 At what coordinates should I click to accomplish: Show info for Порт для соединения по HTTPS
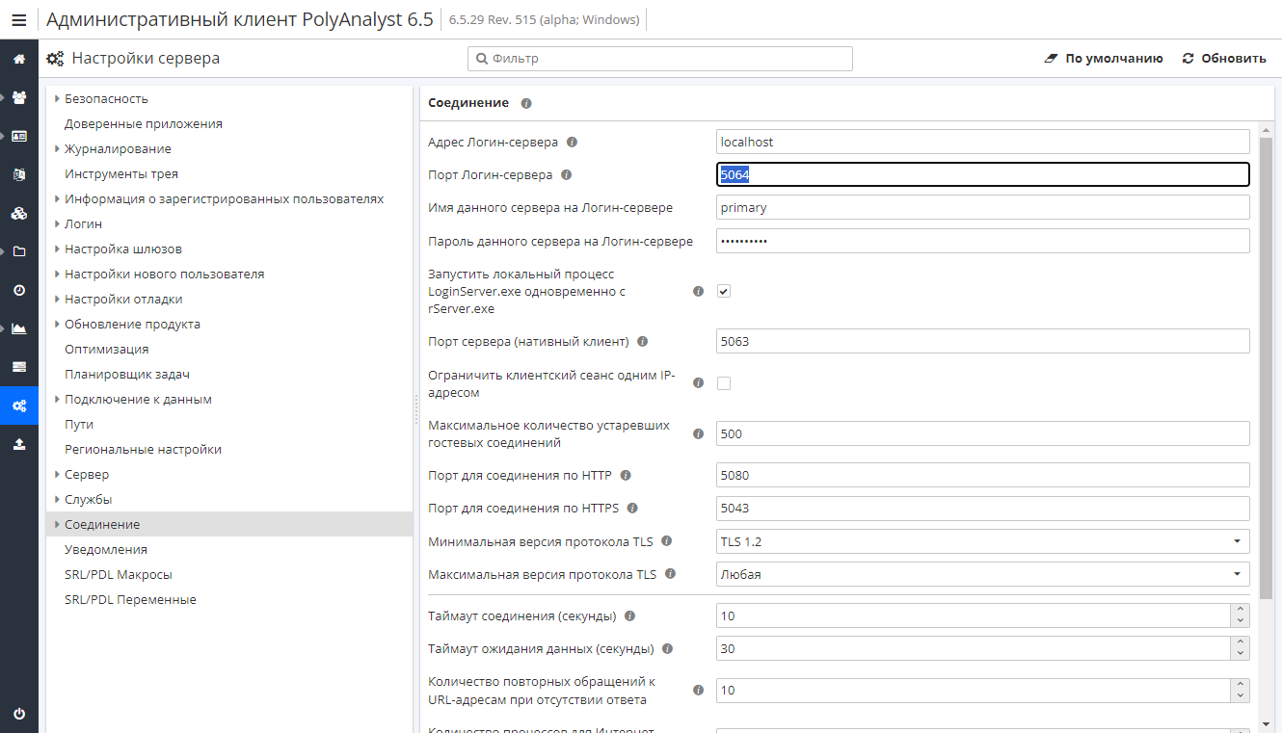[632, 508]
